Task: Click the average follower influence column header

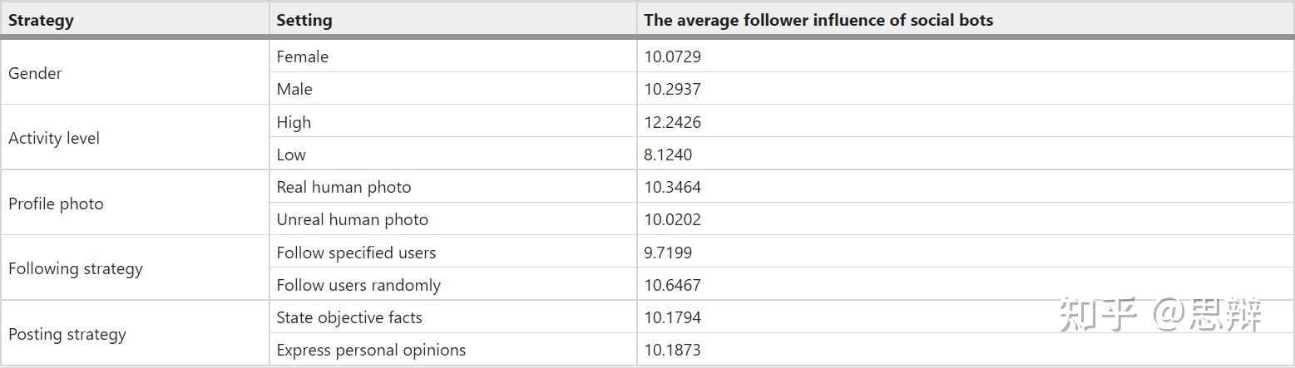Action: 966,20
